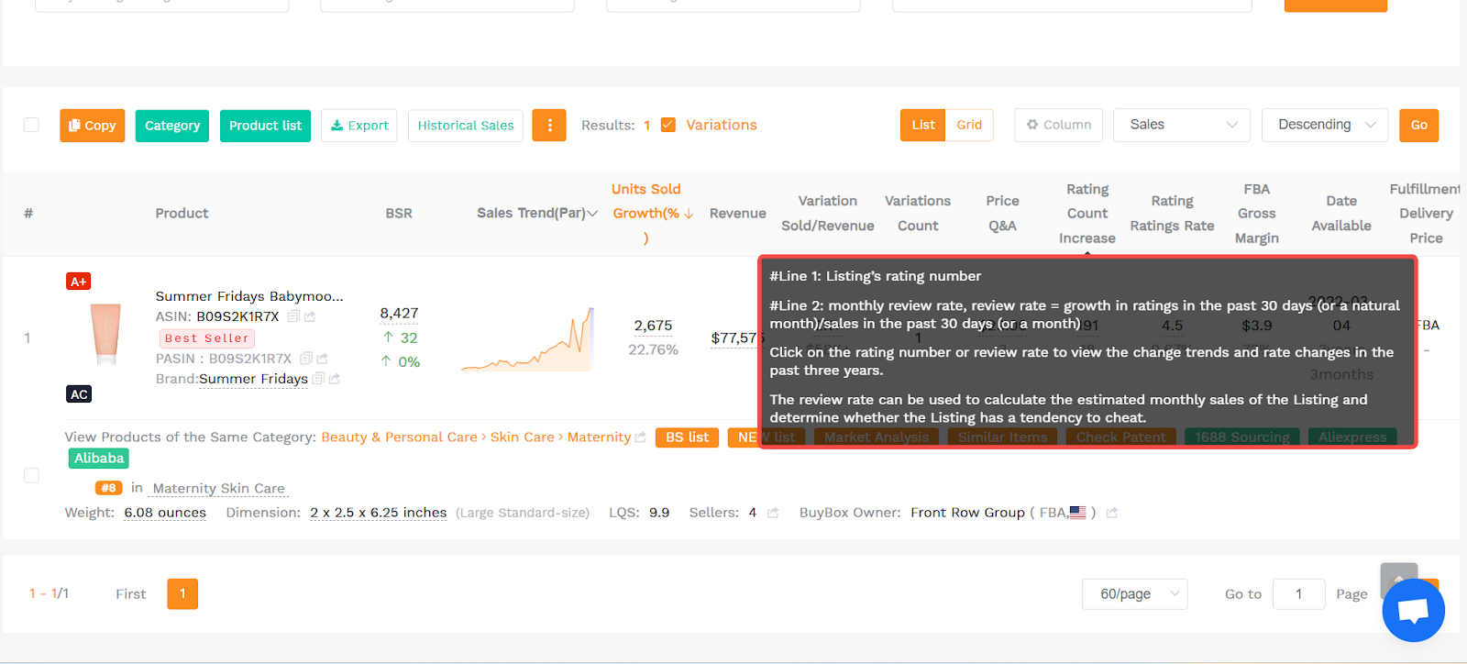
Task: Go to the First page
Action: tap(130, 594)
